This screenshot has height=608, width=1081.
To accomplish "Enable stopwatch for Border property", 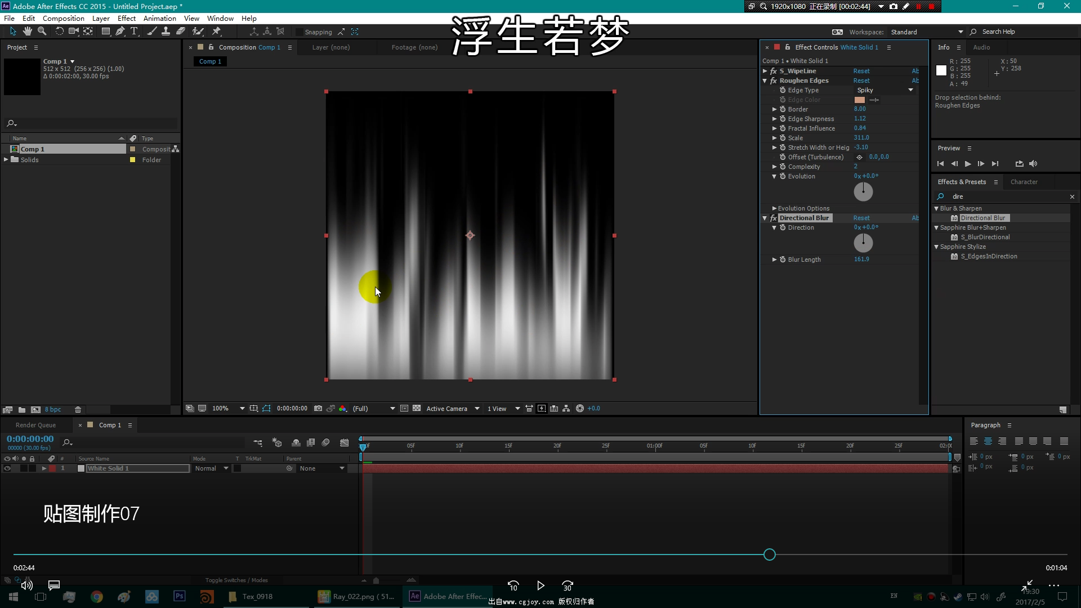I will point(783,109).
